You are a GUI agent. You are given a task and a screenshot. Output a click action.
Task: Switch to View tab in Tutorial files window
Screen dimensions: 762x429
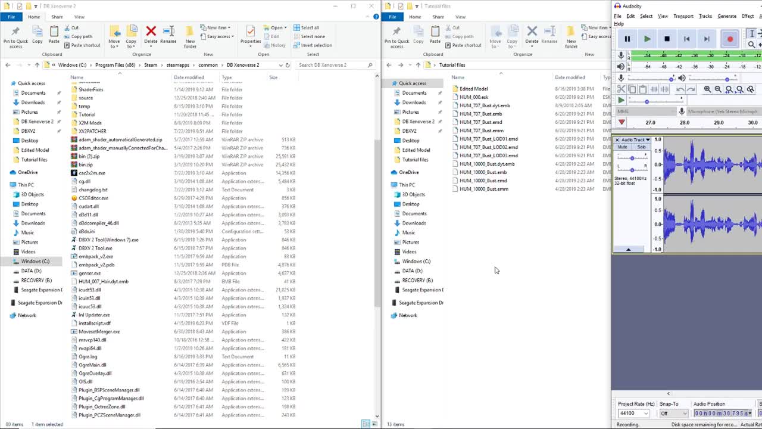460,17
